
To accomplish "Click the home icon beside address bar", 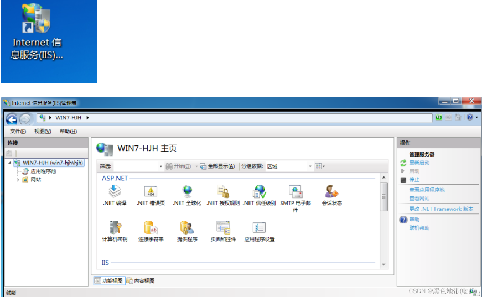I will tap(458, 117).
